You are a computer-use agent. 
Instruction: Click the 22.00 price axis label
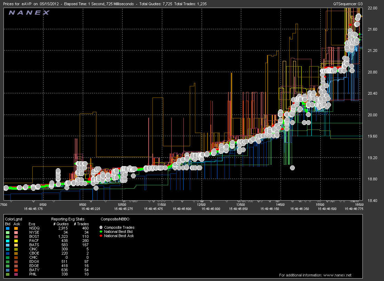pos(373,8)
